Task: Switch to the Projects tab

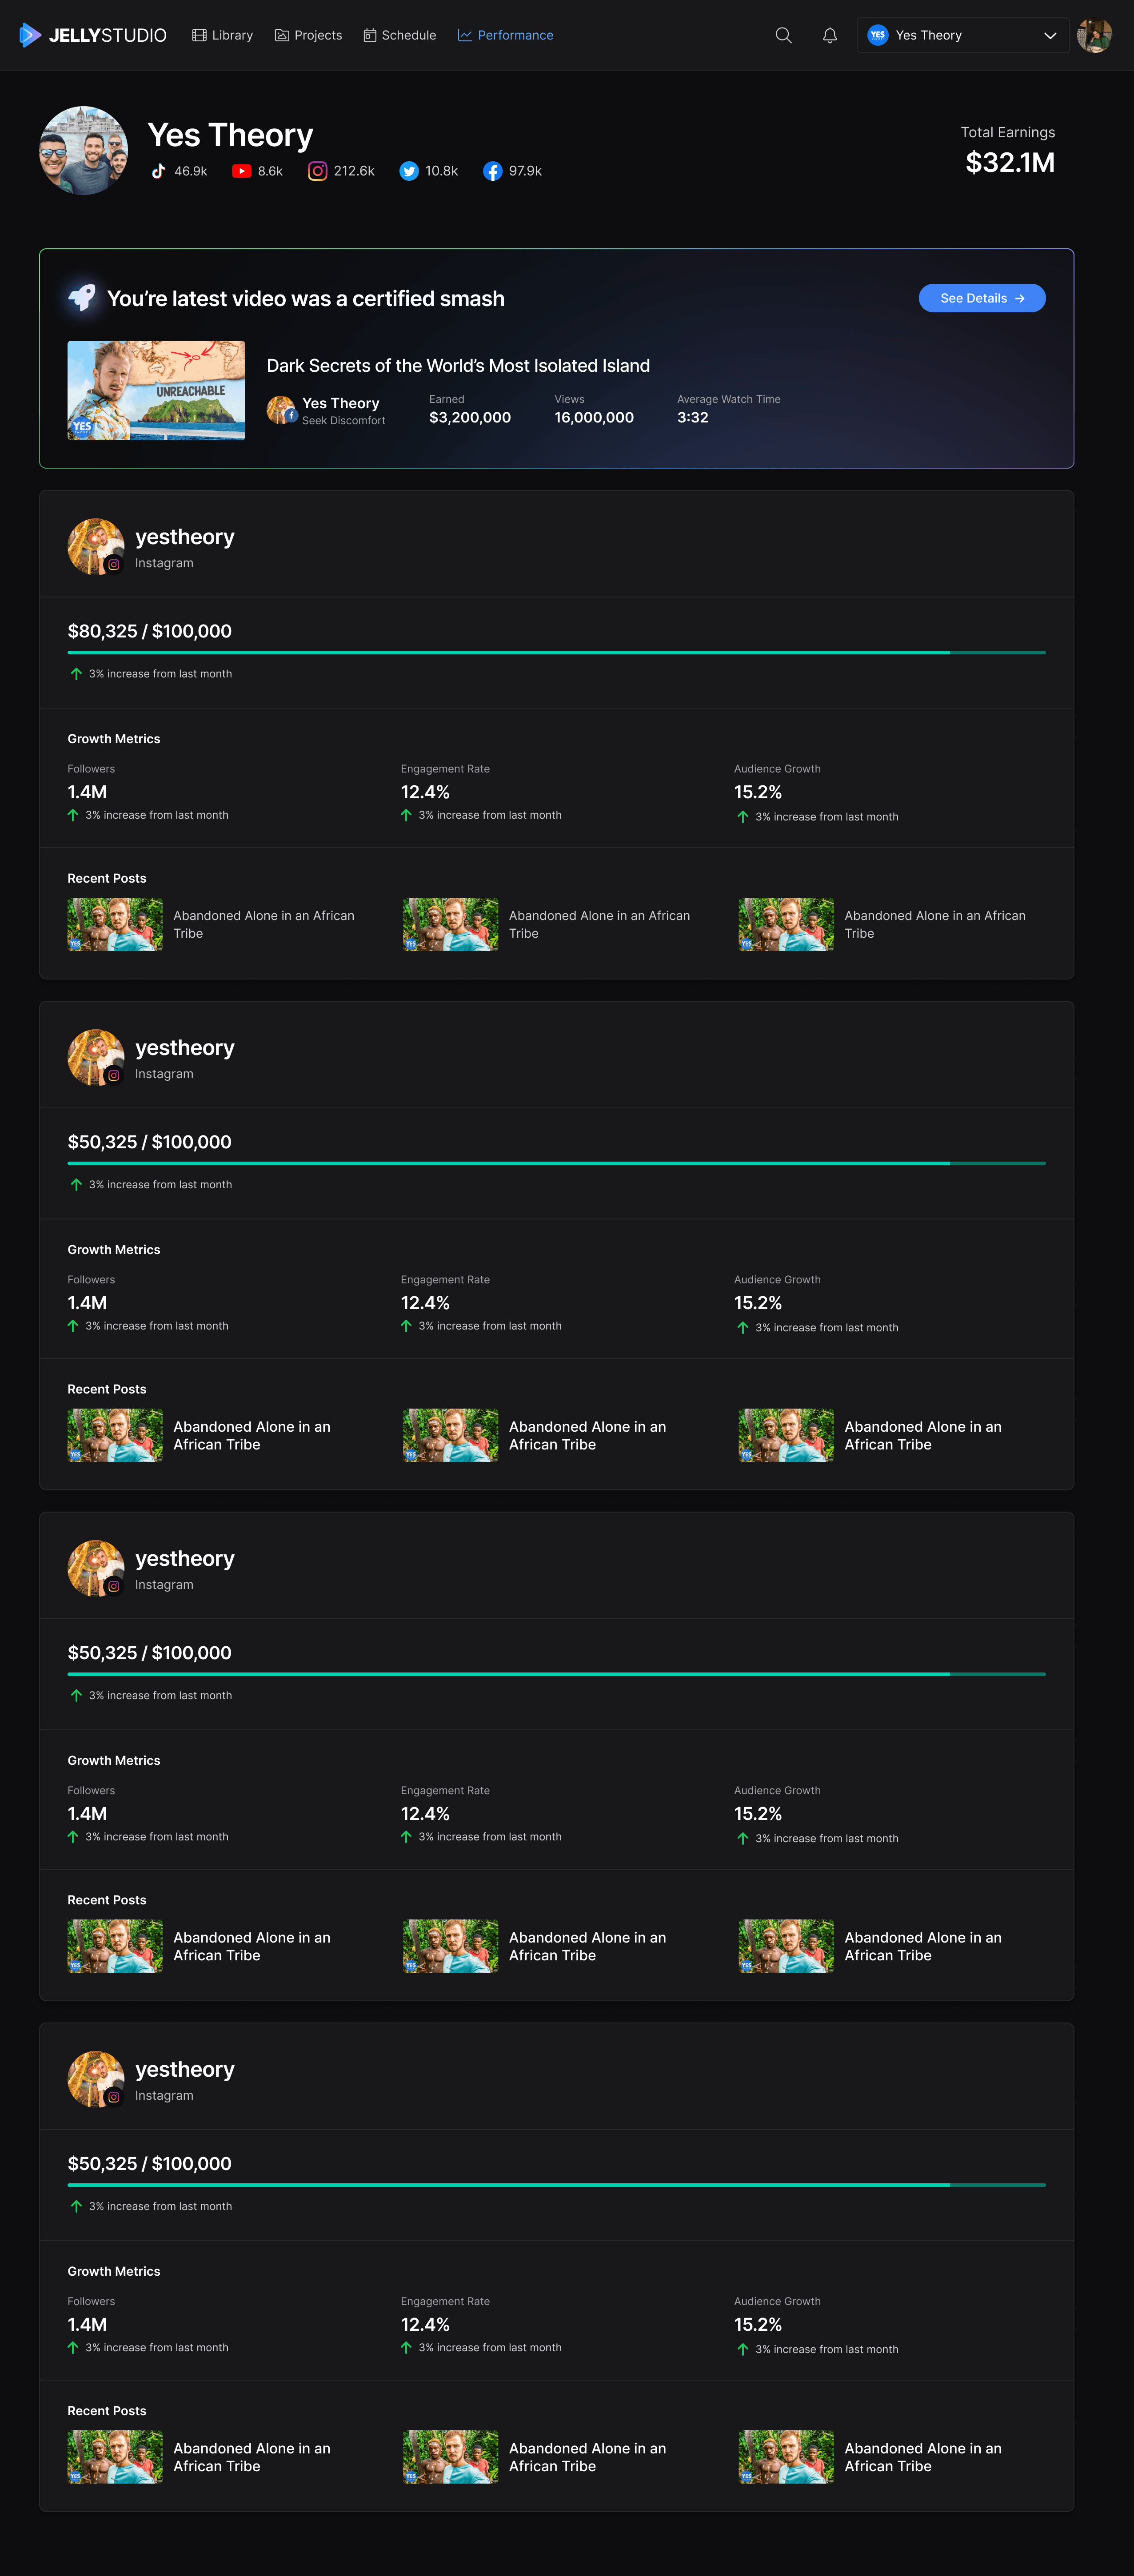Action: tap(308, 35)
